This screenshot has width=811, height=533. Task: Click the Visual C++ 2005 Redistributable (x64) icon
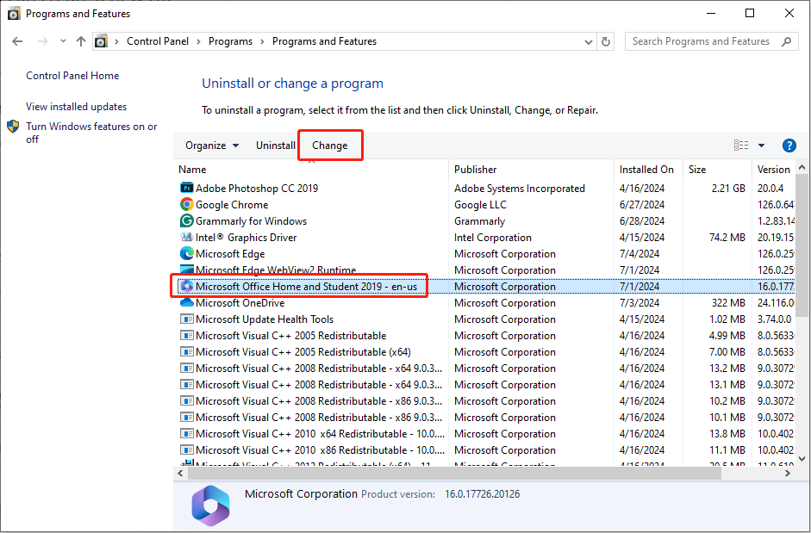[186, 352]
